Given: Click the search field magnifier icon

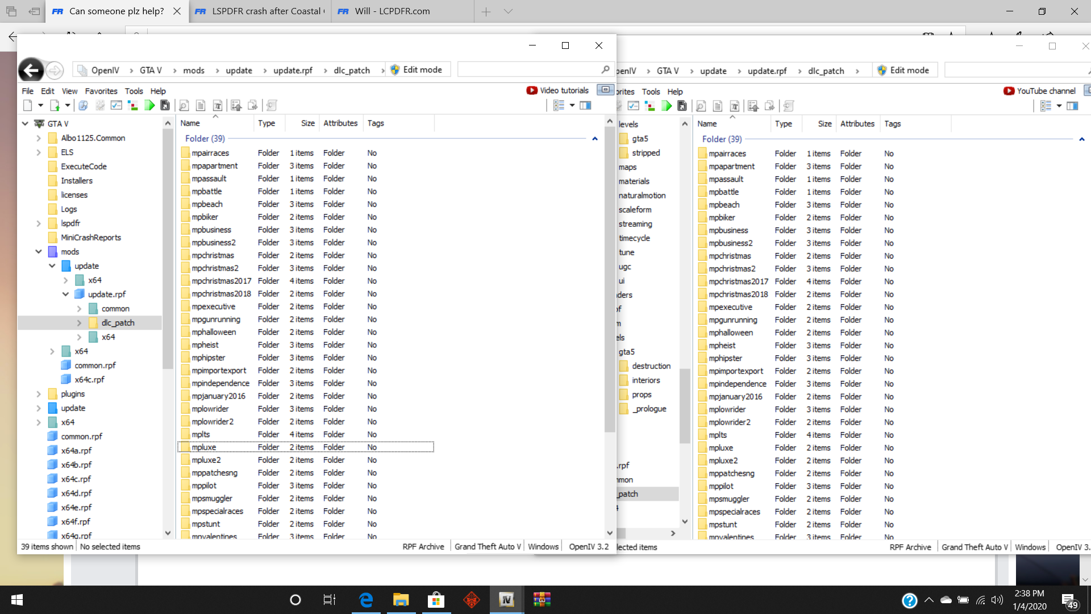Looking at the screenshot, I should click(605, 69).
